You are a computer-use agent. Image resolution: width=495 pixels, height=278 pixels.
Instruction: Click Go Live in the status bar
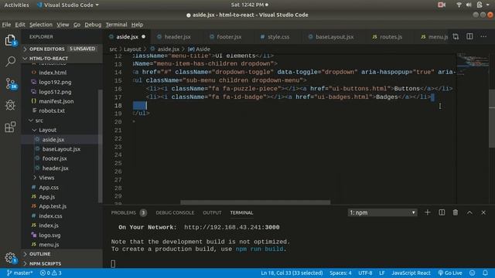(x=450, y=273)
